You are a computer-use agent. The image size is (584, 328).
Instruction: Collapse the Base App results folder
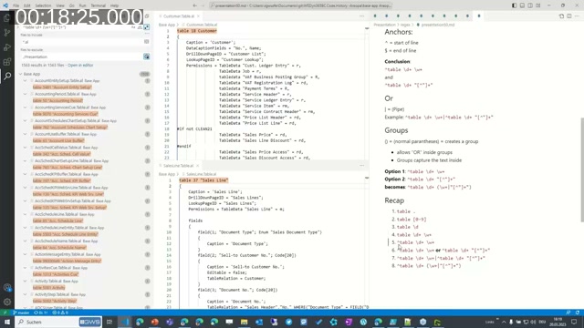[20, 74]
